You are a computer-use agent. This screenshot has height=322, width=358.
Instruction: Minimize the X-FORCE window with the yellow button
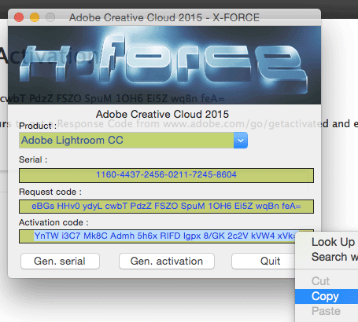coord(35,17)
